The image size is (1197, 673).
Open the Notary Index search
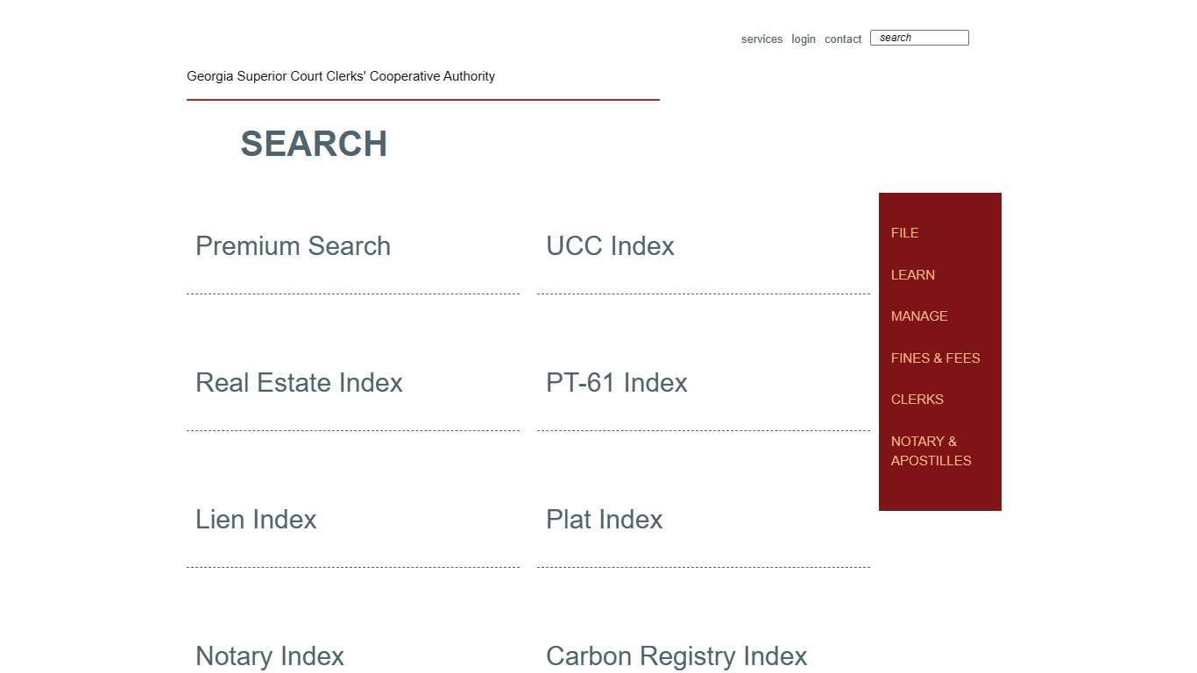coord(270,655)
